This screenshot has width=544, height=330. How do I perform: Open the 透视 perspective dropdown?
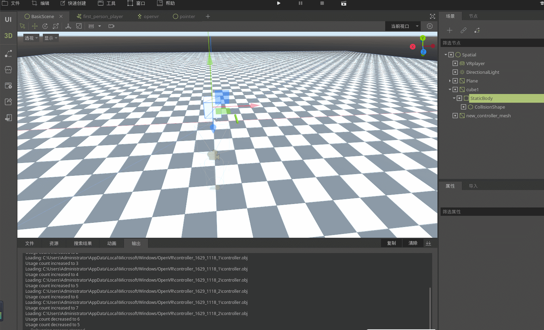pos(31,38)
